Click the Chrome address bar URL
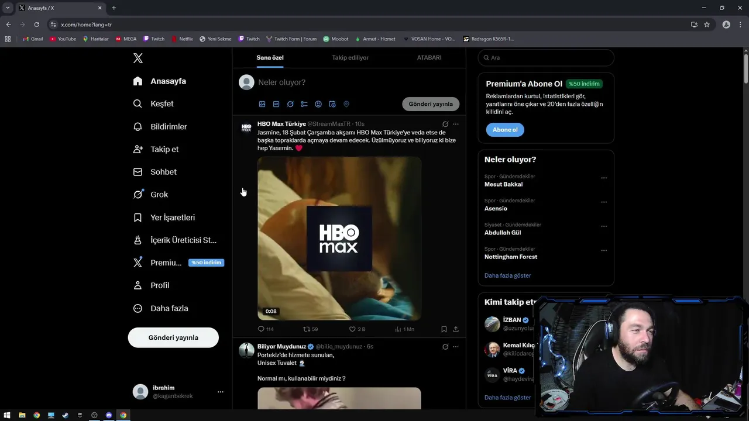Screen dimensions: 749x421 (x=87, y=25)
